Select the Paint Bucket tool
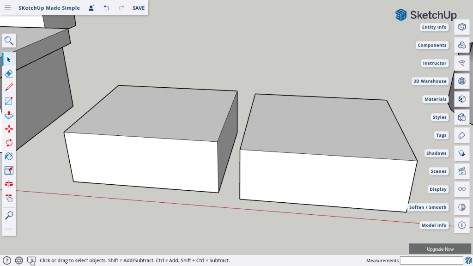This screenshot has width=473, height=266. point(9,157)
